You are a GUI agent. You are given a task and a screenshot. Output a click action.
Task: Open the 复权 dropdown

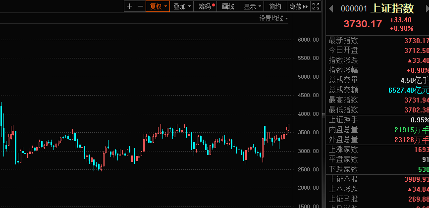[x=158, y=6]
